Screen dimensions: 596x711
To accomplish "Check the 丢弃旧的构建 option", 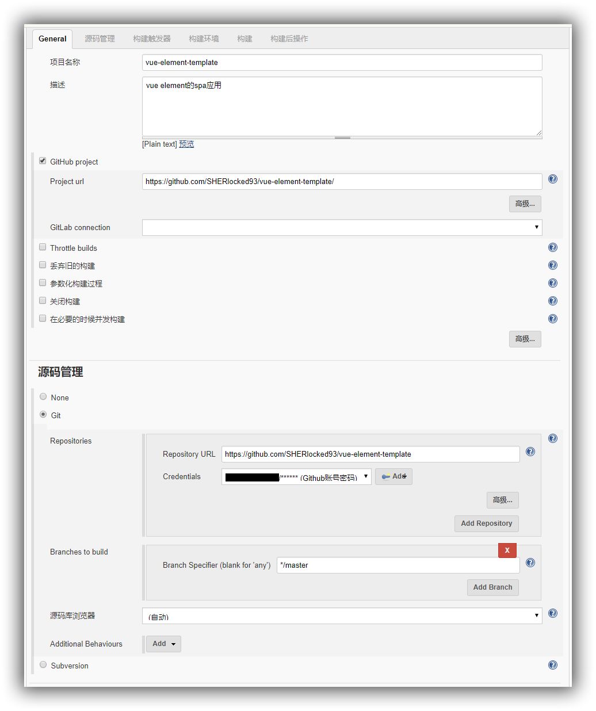I will 43,265.
